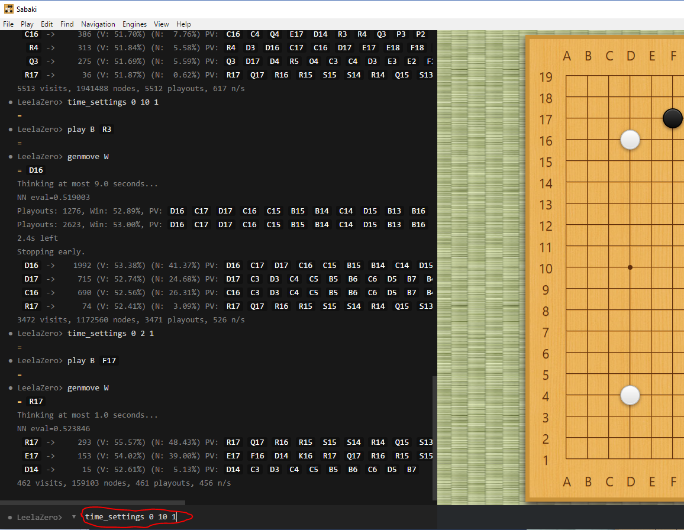Click the highlighted move R3 in the console

(x=107, y=128)
